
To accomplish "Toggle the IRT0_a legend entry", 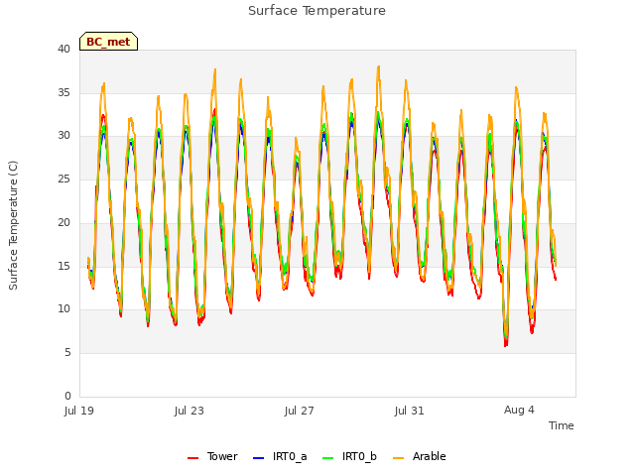I will coord(280,456).
